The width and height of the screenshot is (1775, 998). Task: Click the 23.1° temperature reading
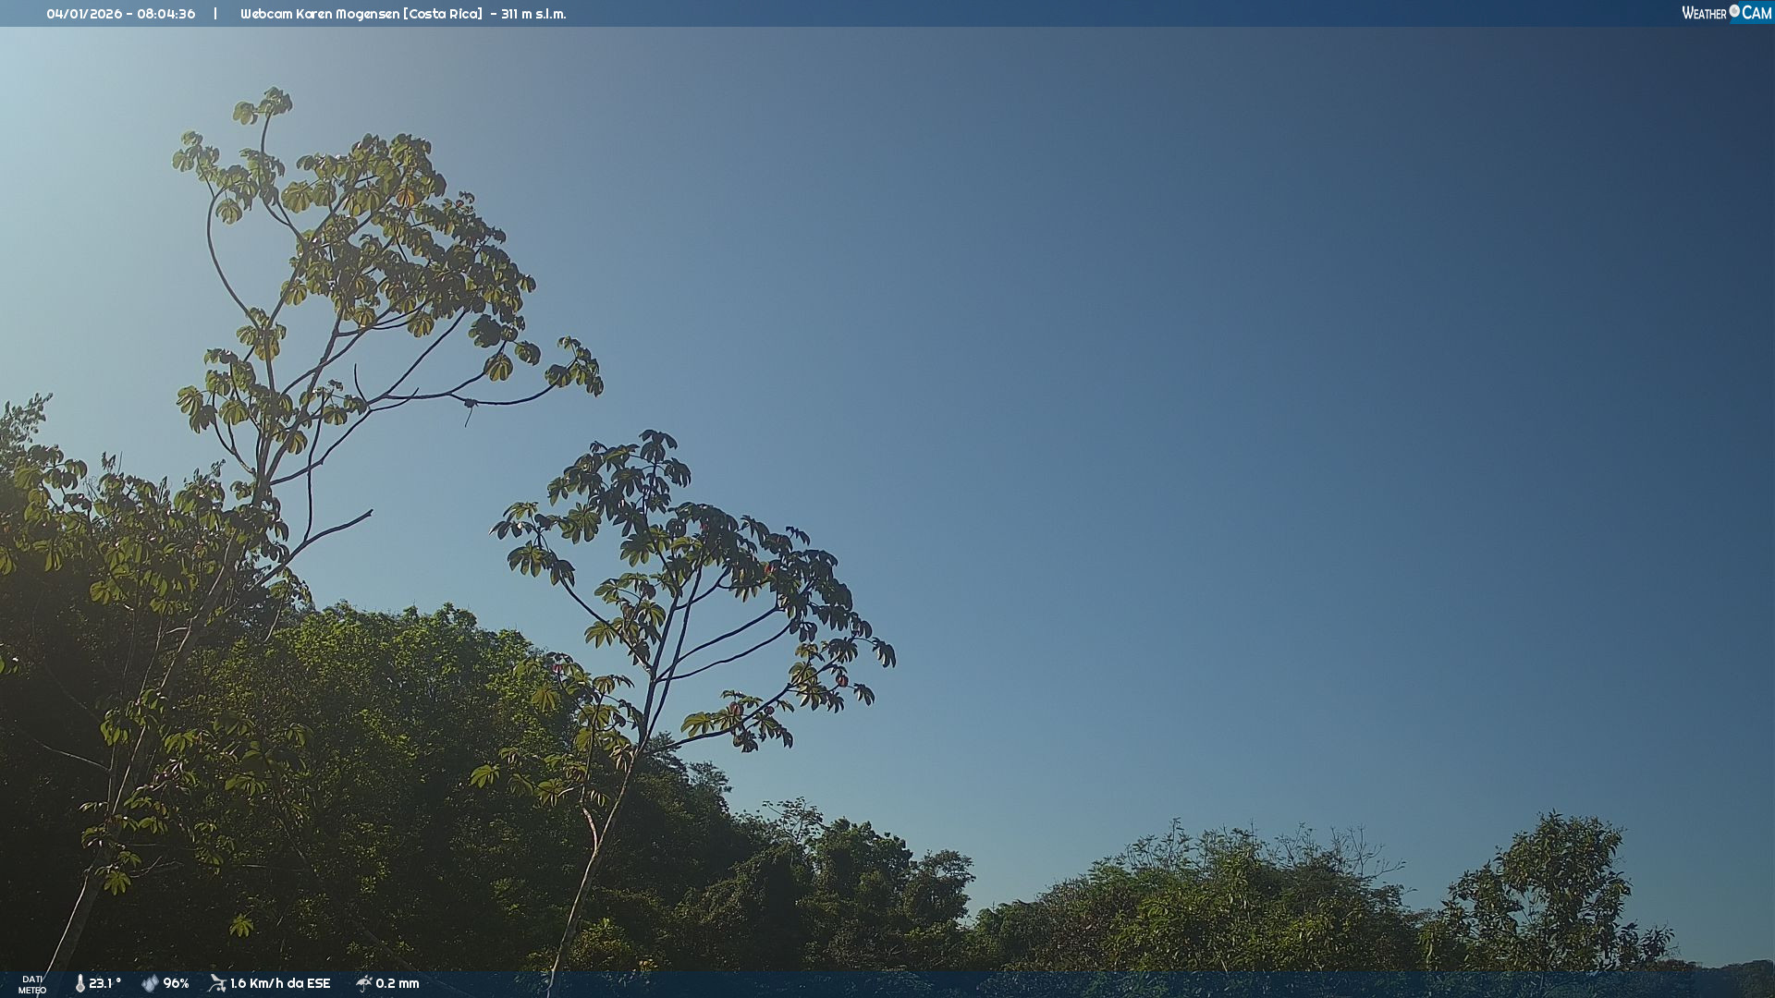point(104,983)
